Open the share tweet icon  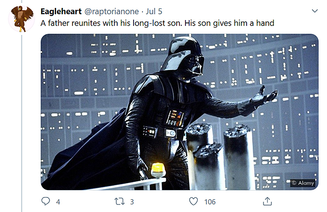267,201
